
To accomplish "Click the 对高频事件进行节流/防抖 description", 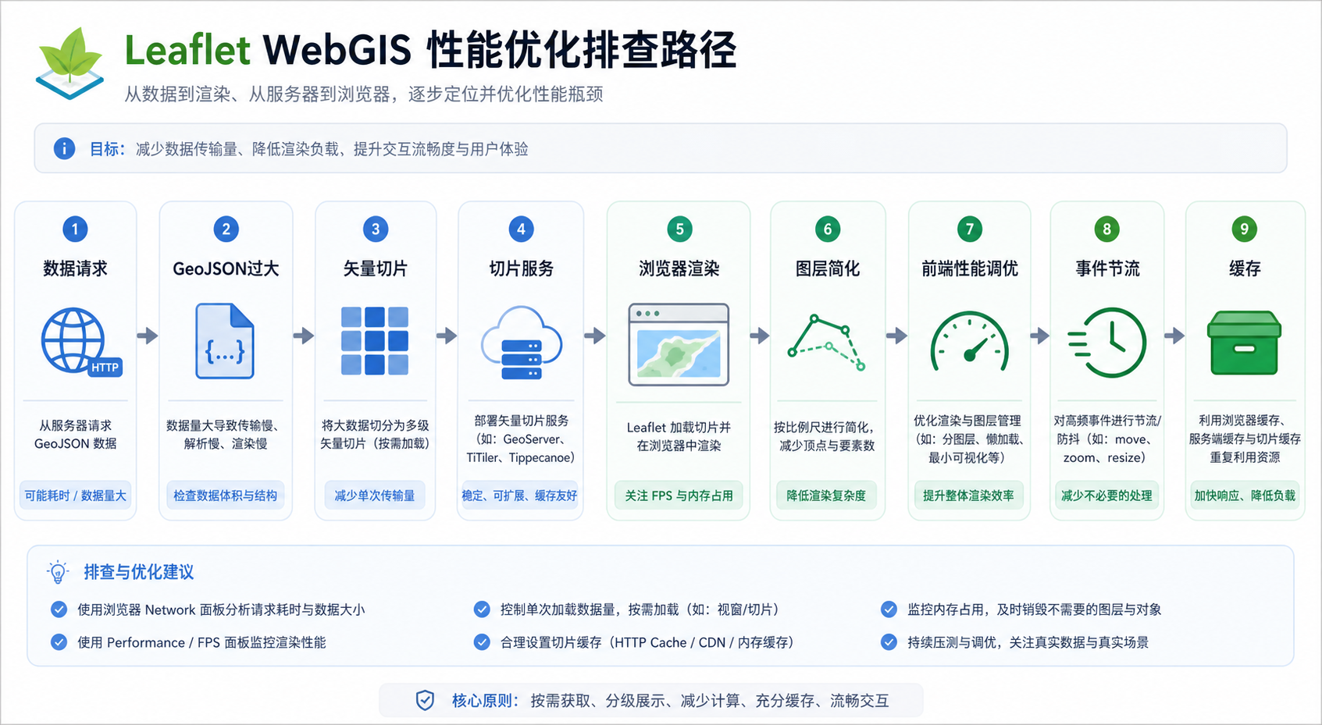I will [1106, 439].
